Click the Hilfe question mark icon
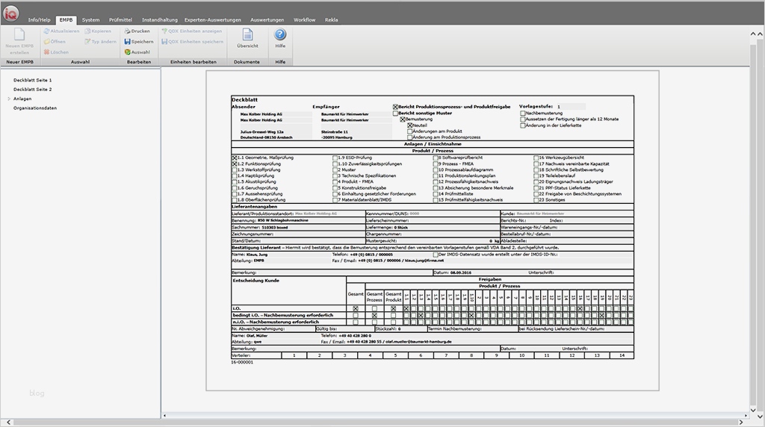The image size is (765, 427). pos(280,35)
